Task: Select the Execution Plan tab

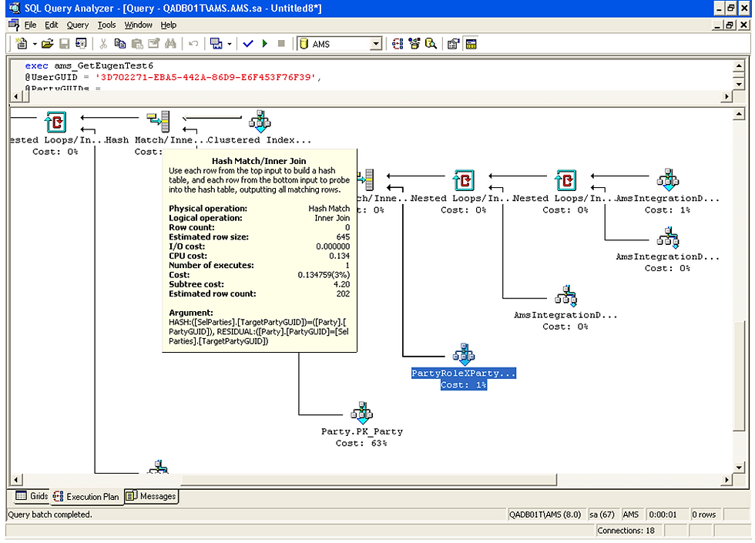Action: tap(86, 496)
